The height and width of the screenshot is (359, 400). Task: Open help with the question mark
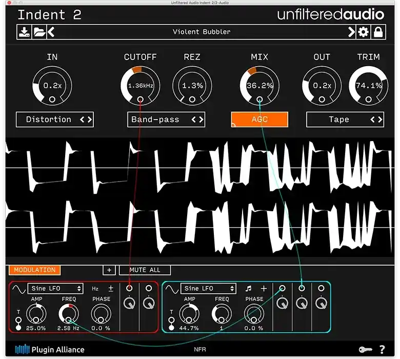point(382,350)
